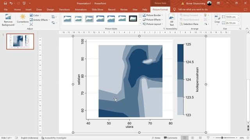Screen dimensions: 250x140
Task: Open the Slide Show tab
Action: pyautogui.click(x=97, y=9)
